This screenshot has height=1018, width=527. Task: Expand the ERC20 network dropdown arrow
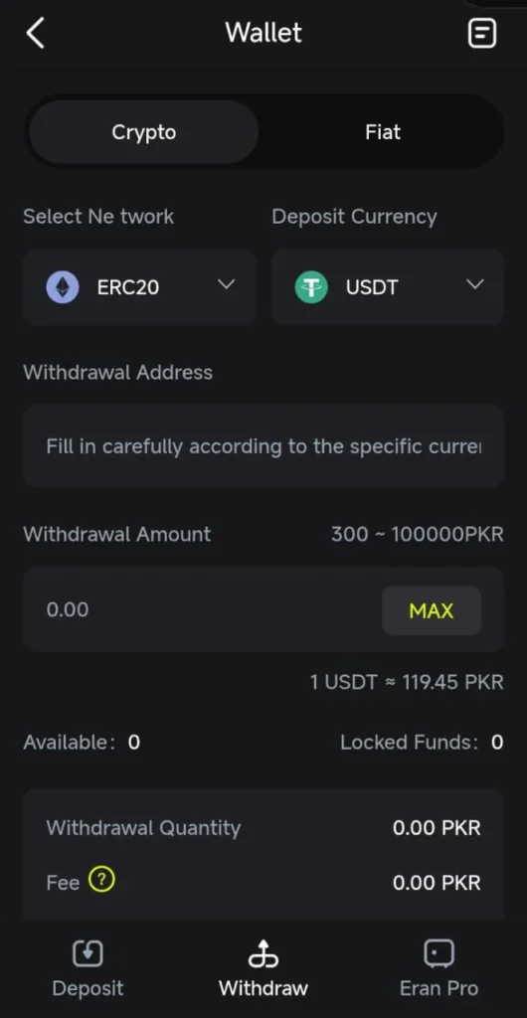226,284
